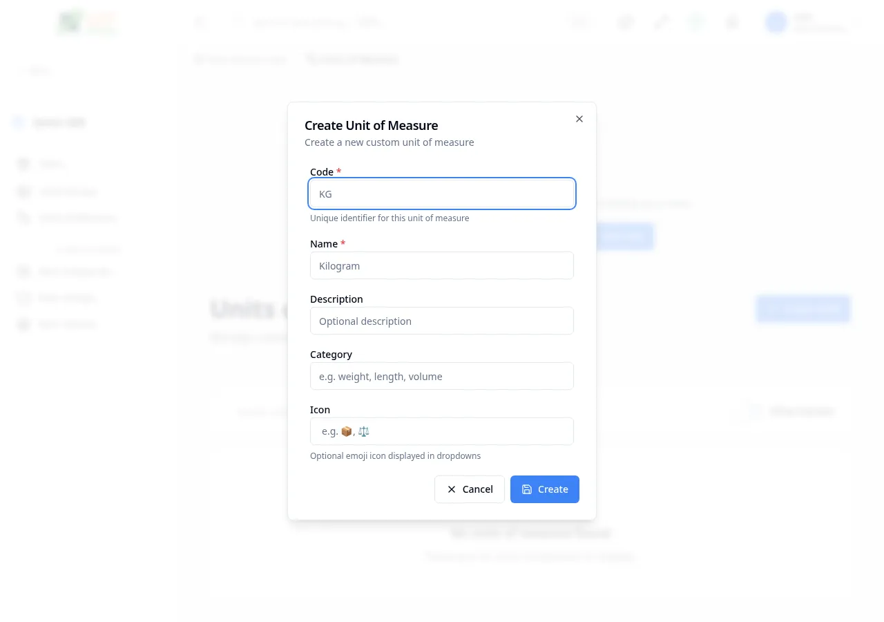Click the Name field with Kilogram placeholder

coord(442,265)
